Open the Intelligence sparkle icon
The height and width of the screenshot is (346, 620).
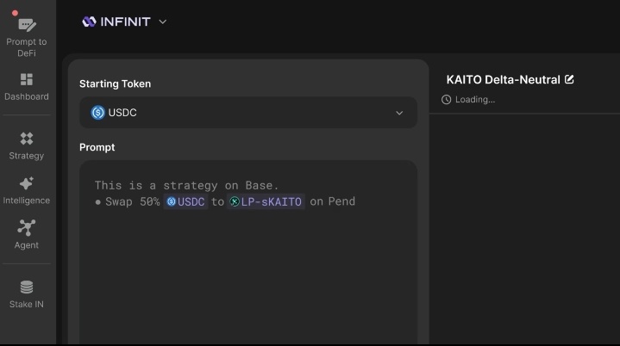pyautogui.click(x=27, y=183)
